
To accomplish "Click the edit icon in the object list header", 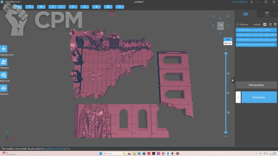I will (x=270, y=24).
